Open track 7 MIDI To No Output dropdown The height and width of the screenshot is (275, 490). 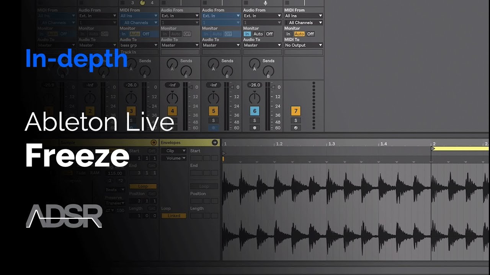click(x=304, y=45)
